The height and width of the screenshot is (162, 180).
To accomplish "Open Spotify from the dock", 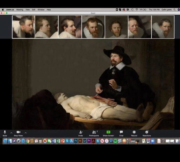I will click(x=115, y=141).
